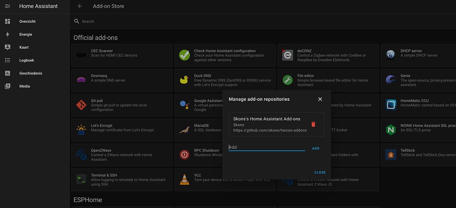
Task: Open the Kaart map icon
Action: [8, 47]
